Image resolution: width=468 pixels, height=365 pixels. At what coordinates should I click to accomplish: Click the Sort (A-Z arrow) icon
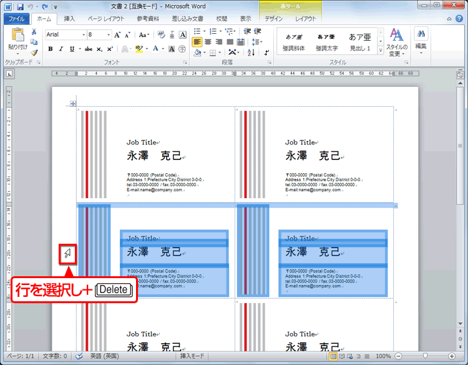coord(251,52)
